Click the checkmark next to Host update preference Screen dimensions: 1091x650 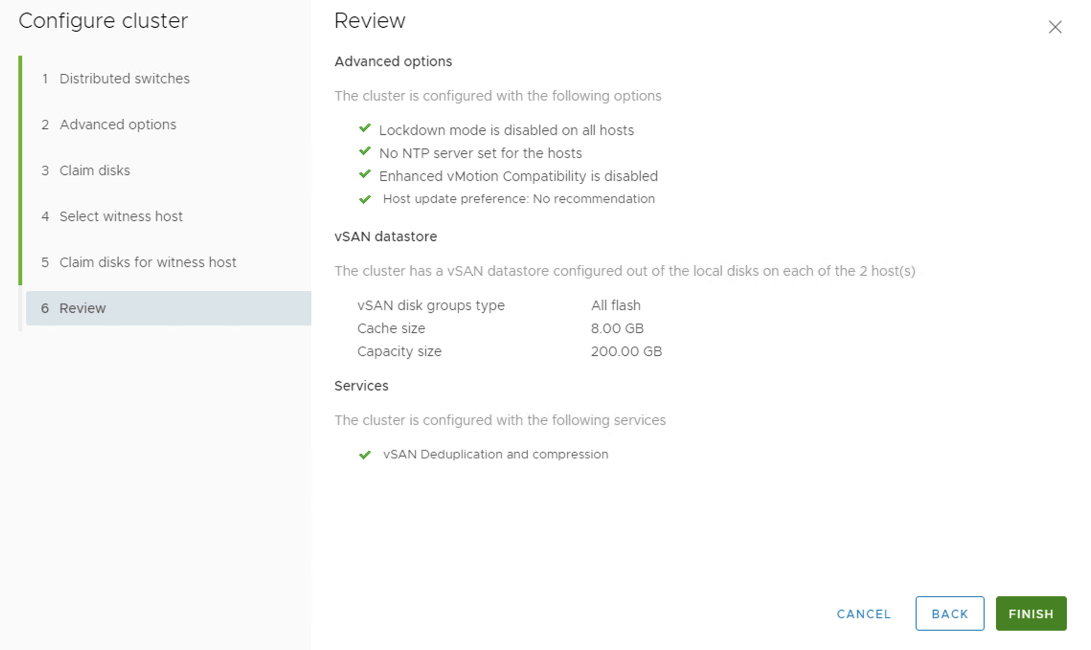coord(365,199)
